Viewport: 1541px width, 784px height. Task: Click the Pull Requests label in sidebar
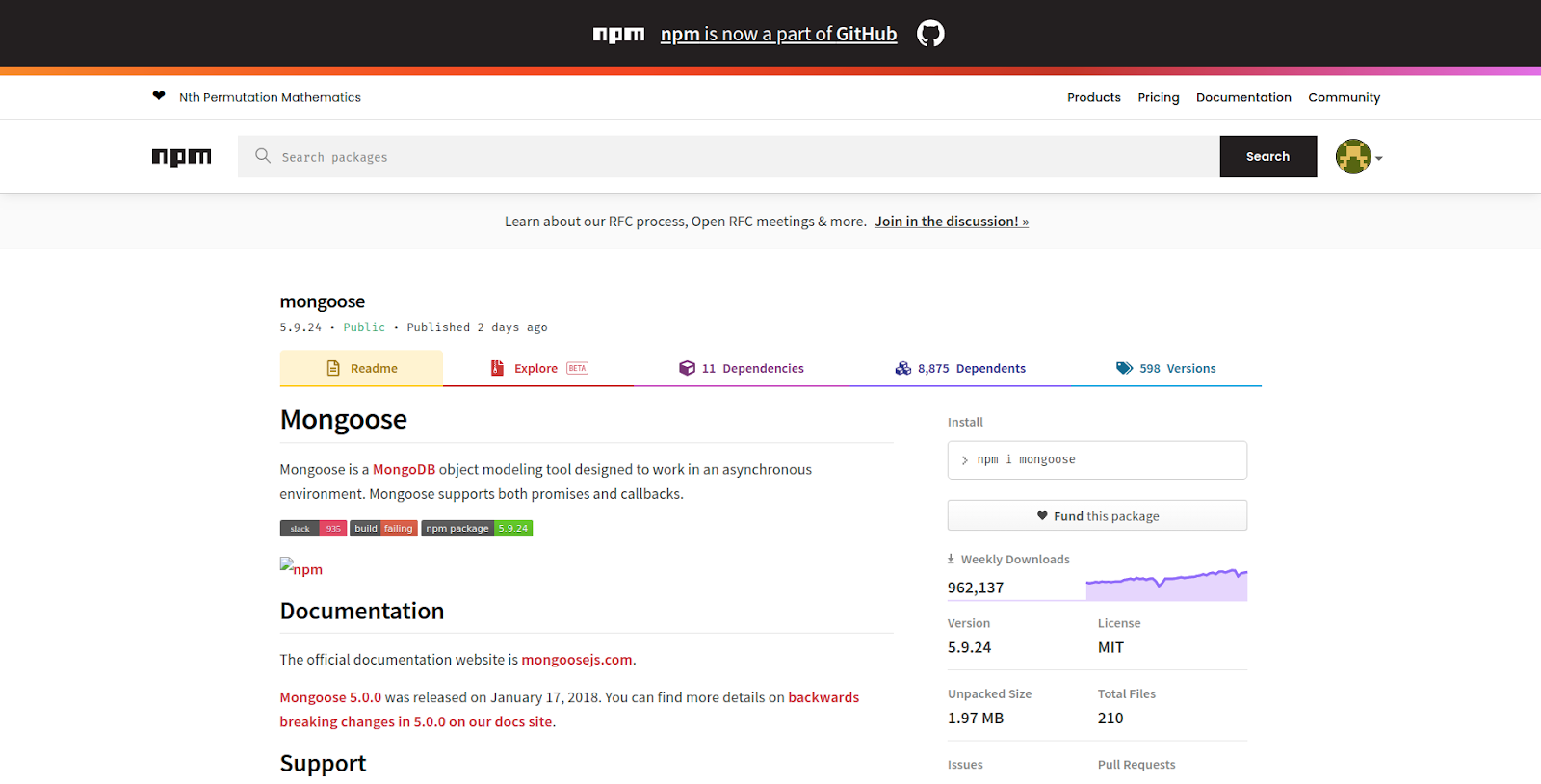(1136, 765)
